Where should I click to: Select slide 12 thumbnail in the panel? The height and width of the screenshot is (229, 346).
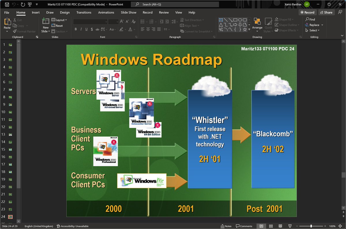coord(10,127)
